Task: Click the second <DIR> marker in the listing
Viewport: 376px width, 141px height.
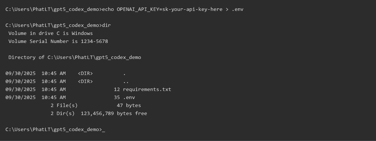Action: coord(85,81)
